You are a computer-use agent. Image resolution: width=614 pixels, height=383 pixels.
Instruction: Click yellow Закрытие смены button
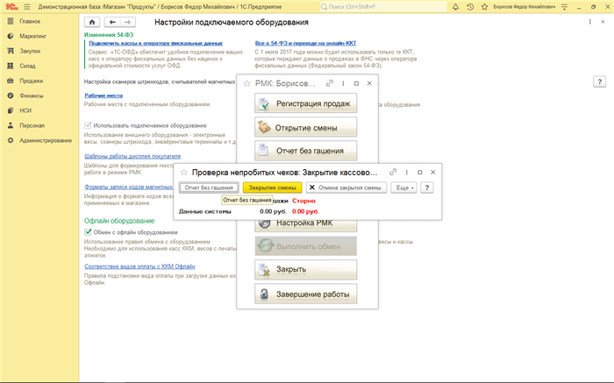[272, 188]
